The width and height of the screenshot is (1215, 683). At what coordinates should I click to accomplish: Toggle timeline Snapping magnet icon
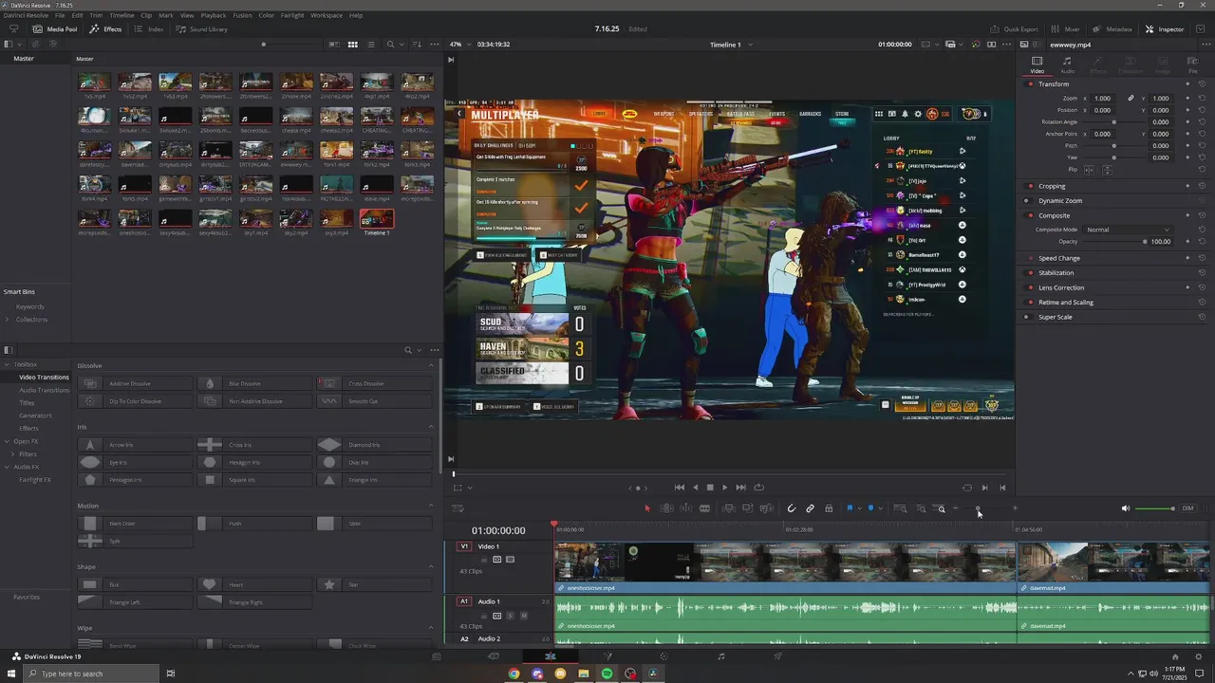tap(791, 508)
